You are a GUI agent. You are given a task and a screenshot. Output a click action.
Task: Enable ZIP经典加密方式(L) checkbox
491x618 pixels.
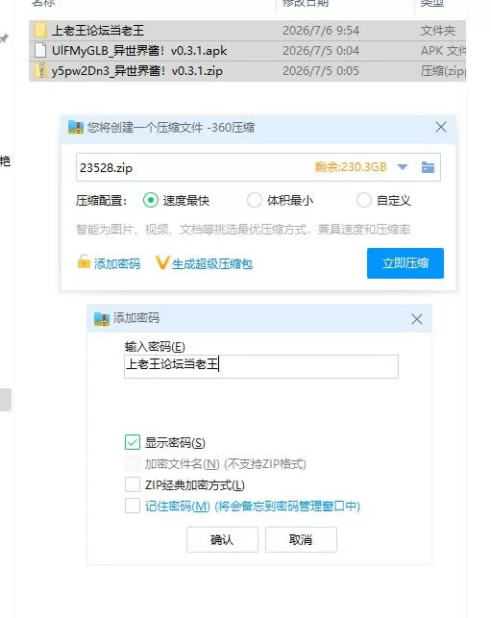coord(133,484)
